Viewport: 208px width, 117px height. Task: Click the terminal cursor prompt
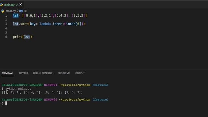tap(6, 103)
